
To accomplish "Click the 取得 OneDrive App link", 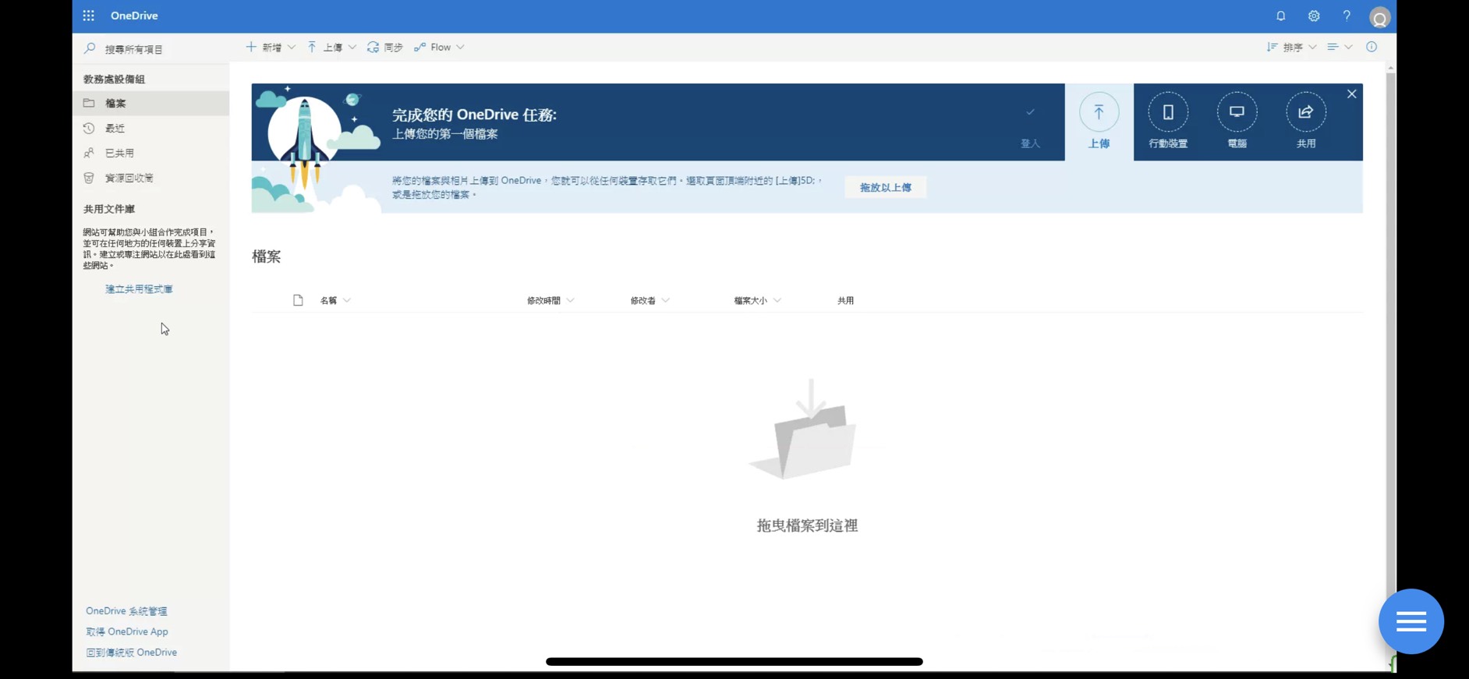I will tap(127, 631).
